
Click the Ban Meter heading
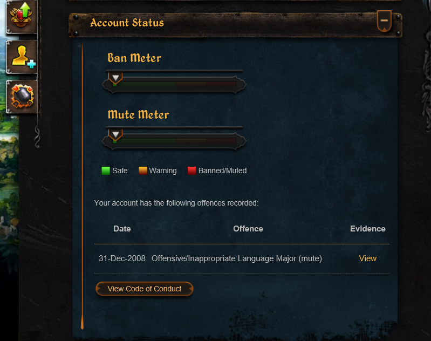pyautogui.click(x=134, y=58)
